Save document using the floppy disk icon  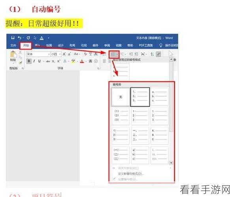pos(13,38)
